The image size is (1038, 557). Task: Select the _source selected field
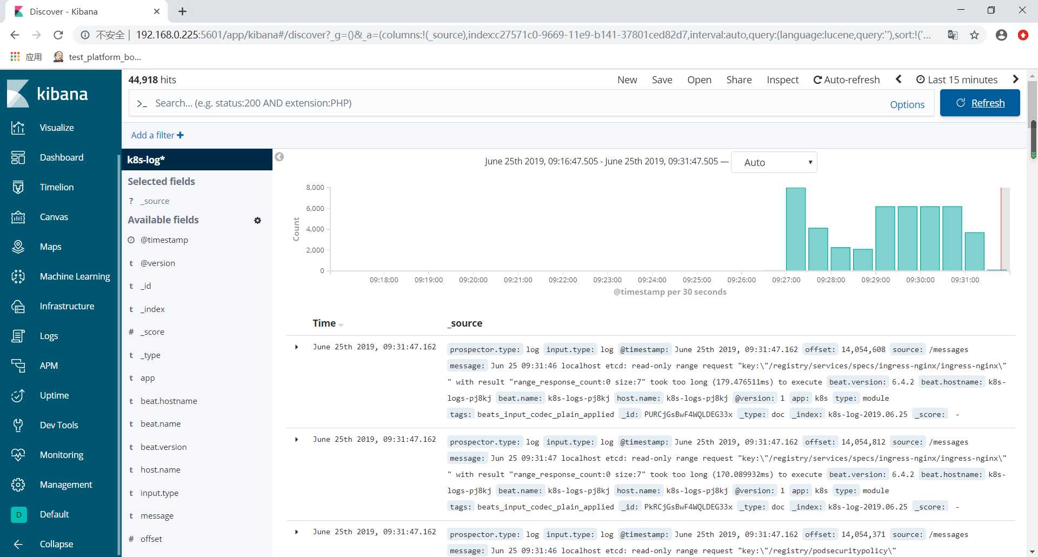(155, 201)
